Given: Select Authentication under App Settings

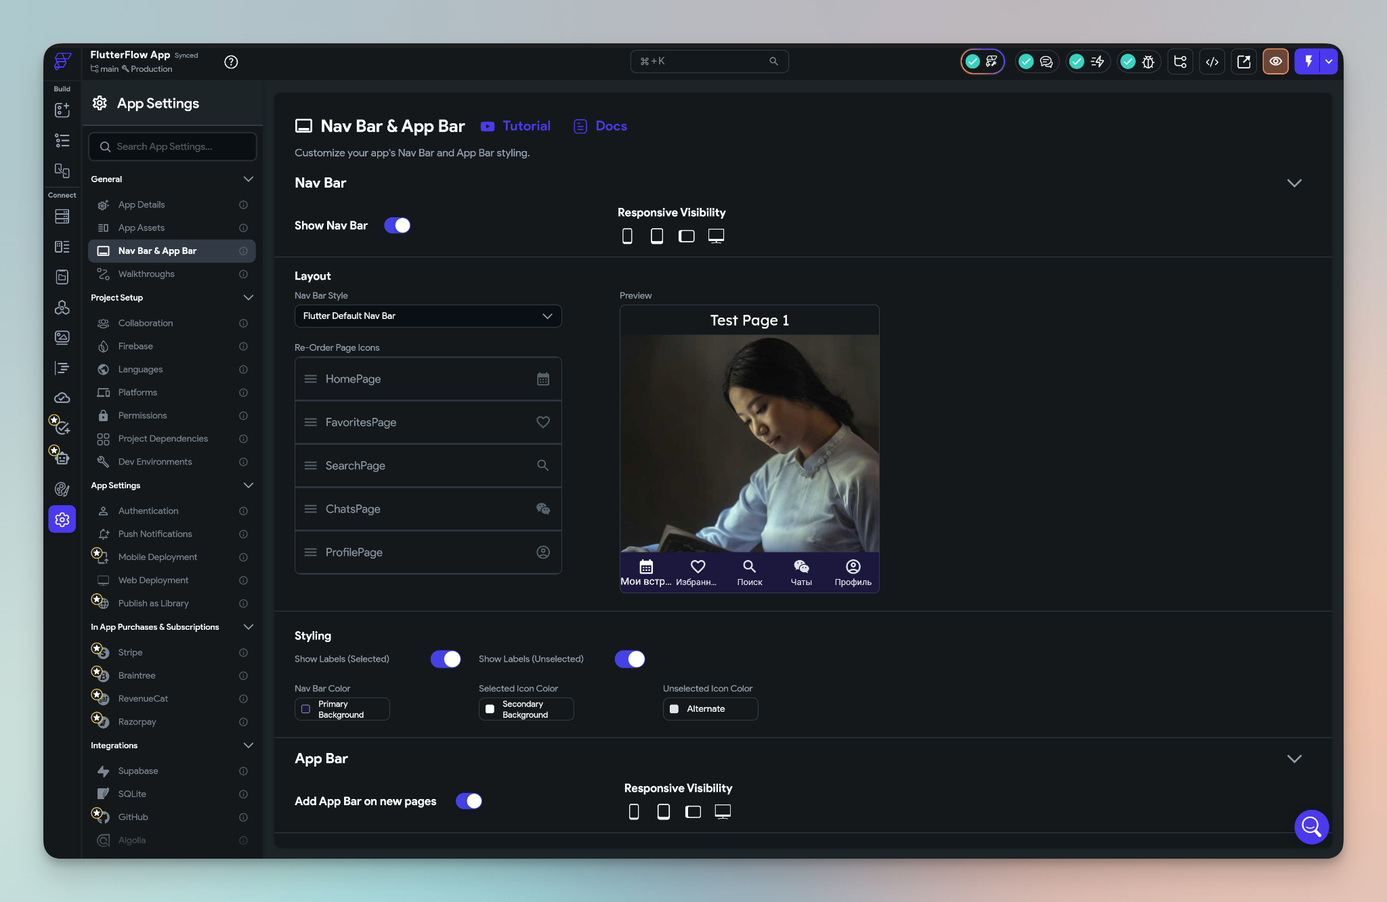Looking at the screenshot, I should point(148,511).
